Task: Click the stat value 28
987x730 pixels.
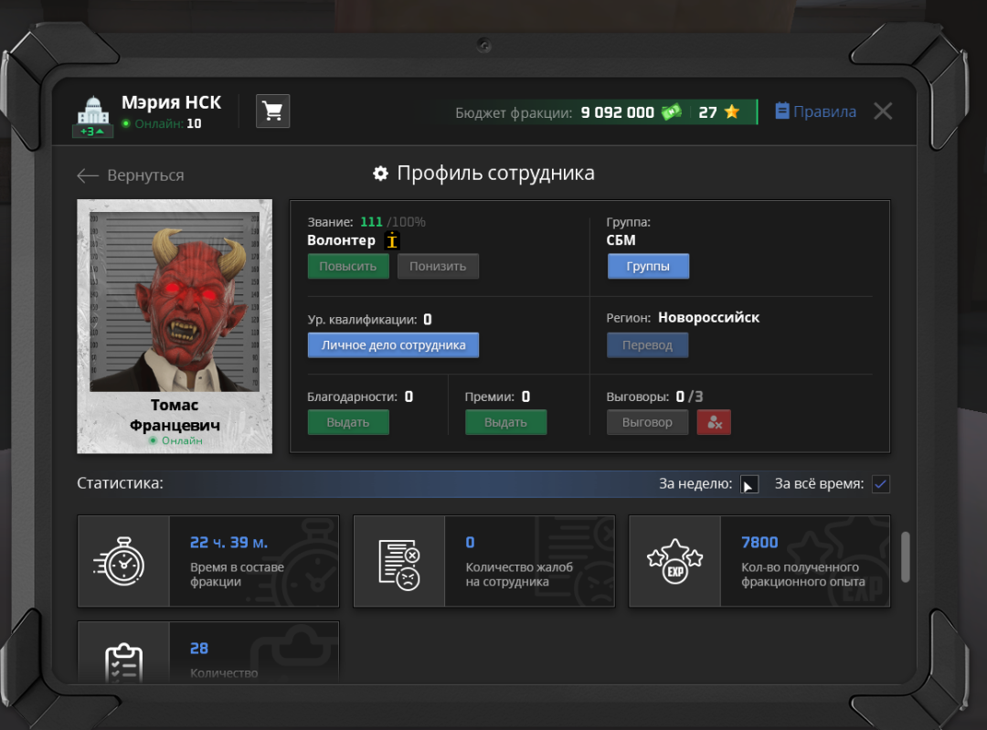Action: pos(199,648)
